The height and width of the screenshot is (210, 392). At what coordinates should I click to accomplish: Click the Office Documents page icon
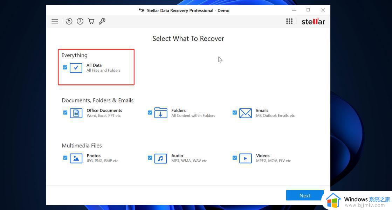point(76,113)
